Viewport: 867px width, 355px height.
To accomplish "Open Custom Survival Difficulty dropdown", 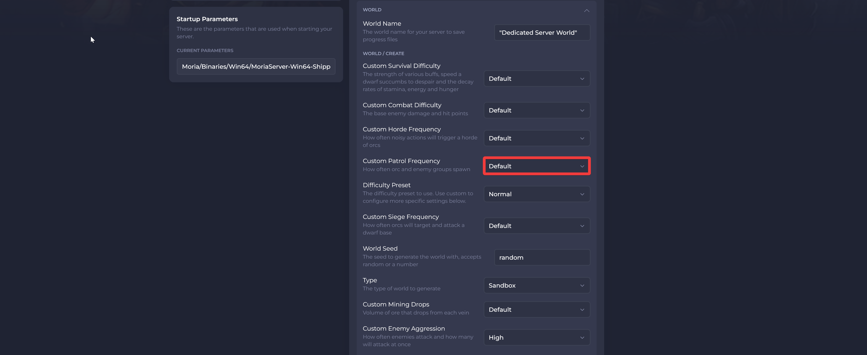I will 537,79.
